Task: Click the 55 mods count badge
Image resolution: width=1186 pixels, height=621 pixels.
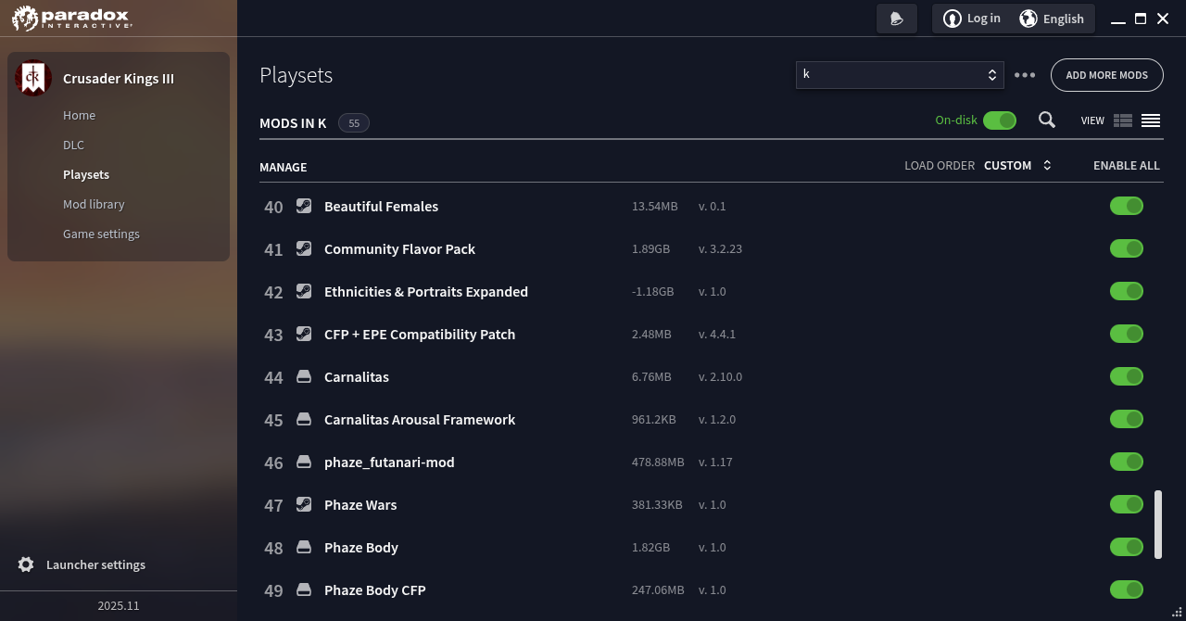Action: [354, 122]
